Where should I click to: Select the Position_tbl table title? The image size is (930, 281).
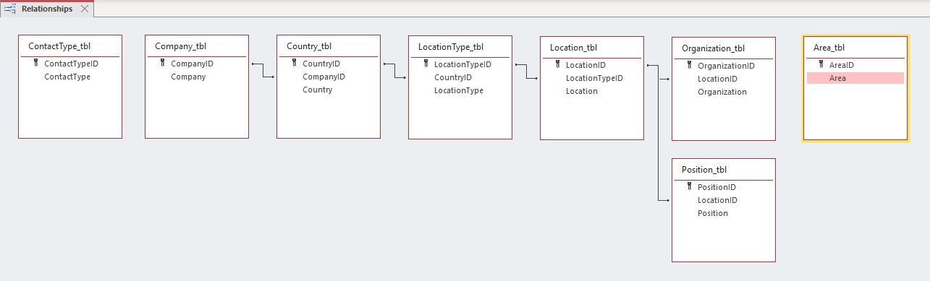point(703,170)
